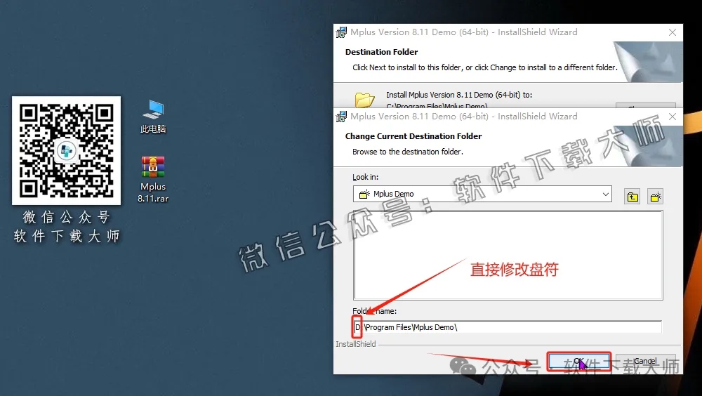Viewport: 702px width, 396px height.
Task: Click the 'Change Current Destination Folder' heading
Action: [413, 136]
